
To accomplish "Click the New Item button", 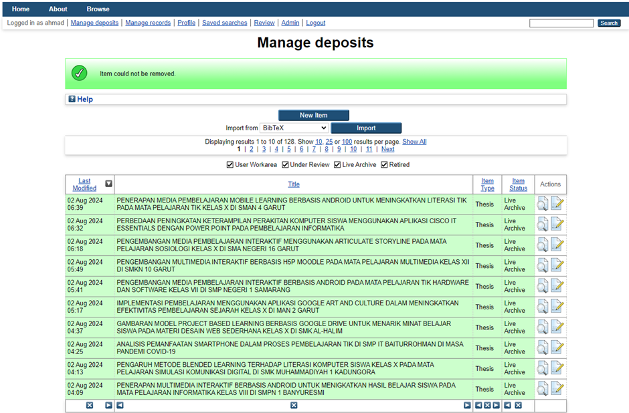I will click(313, 115).
